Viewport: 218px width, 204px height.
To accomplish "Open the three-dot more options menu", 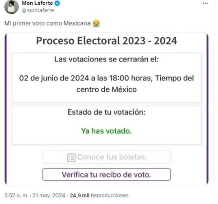I will pyautogui.click(x=205, y=3).
